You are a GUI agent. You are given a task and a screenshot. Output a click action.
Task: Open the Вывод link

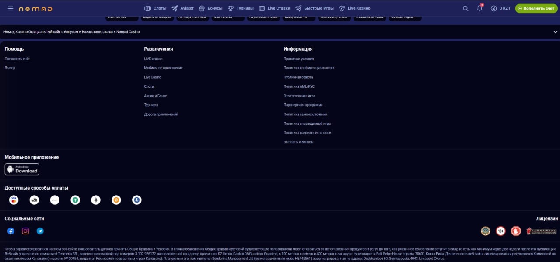(x=10, y=68)
